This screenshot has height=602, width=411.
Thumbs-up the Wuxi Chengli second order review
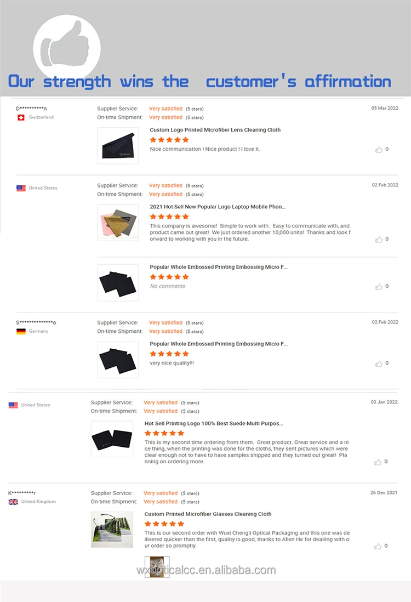(378, 546)
